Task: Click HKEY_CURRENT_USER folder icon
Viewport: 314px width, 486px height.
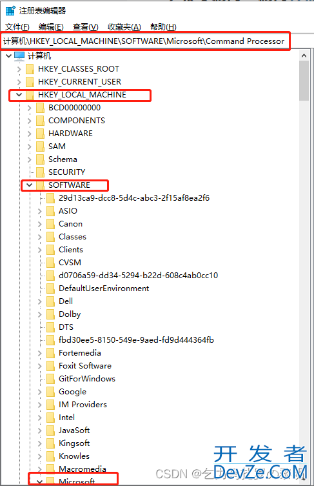Action: coord(30,82)
